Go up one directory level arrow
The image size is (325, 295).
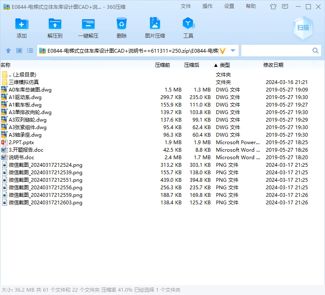[x=8, y=51]
